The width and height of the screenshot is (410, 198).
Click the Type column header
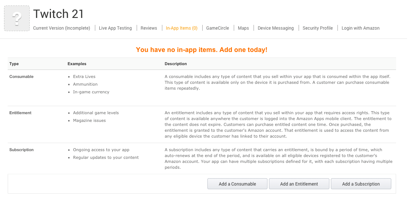pos(14,64)
